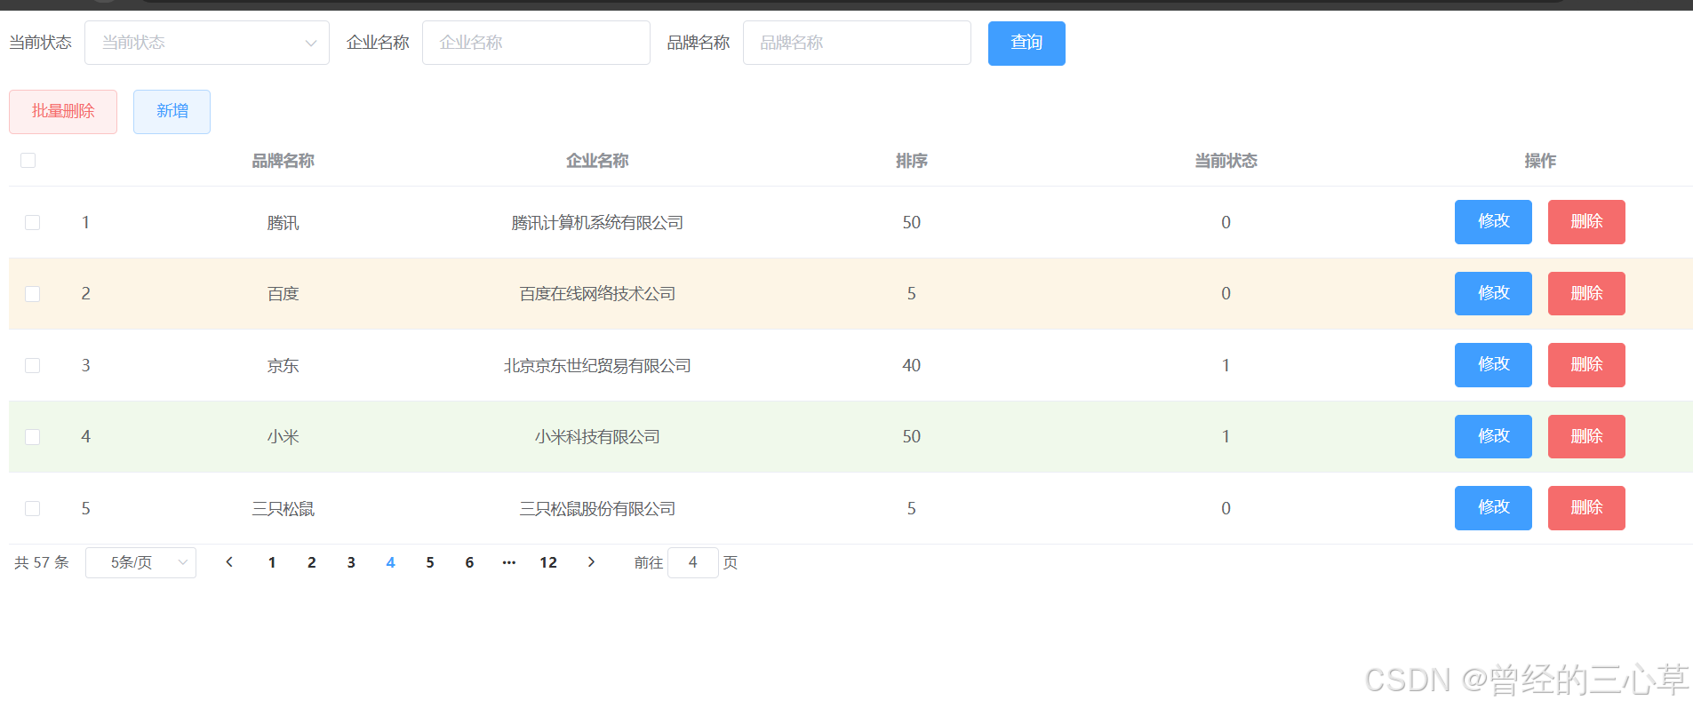Open the 5条/页 page size dropdown

click(140, 562)
